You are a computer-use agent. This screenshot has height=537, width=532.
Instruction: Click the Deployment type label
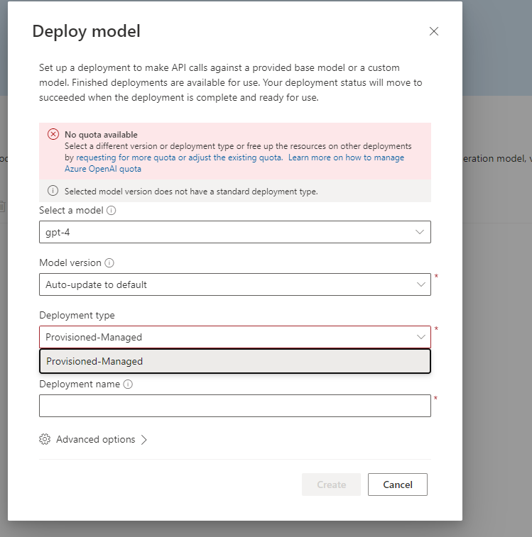[77, 315]
